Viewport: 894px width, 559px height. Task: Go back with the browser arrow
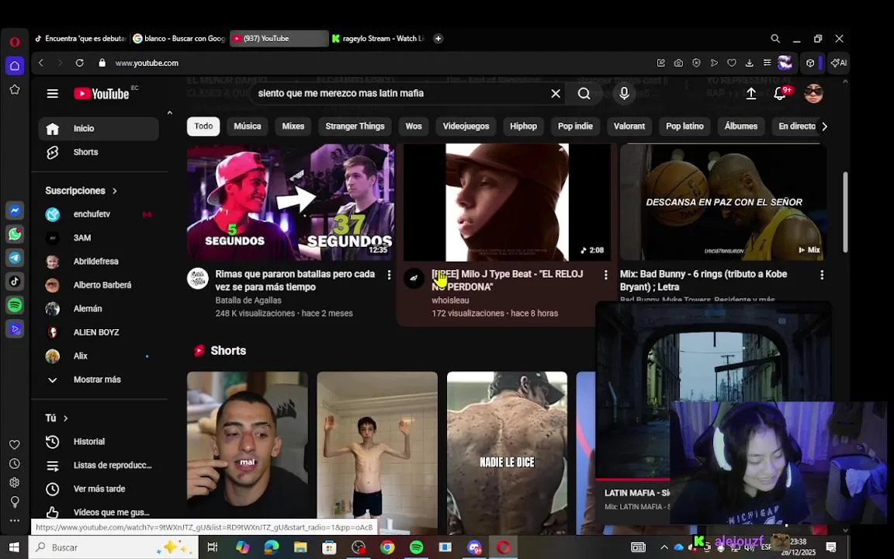point(41,63)
